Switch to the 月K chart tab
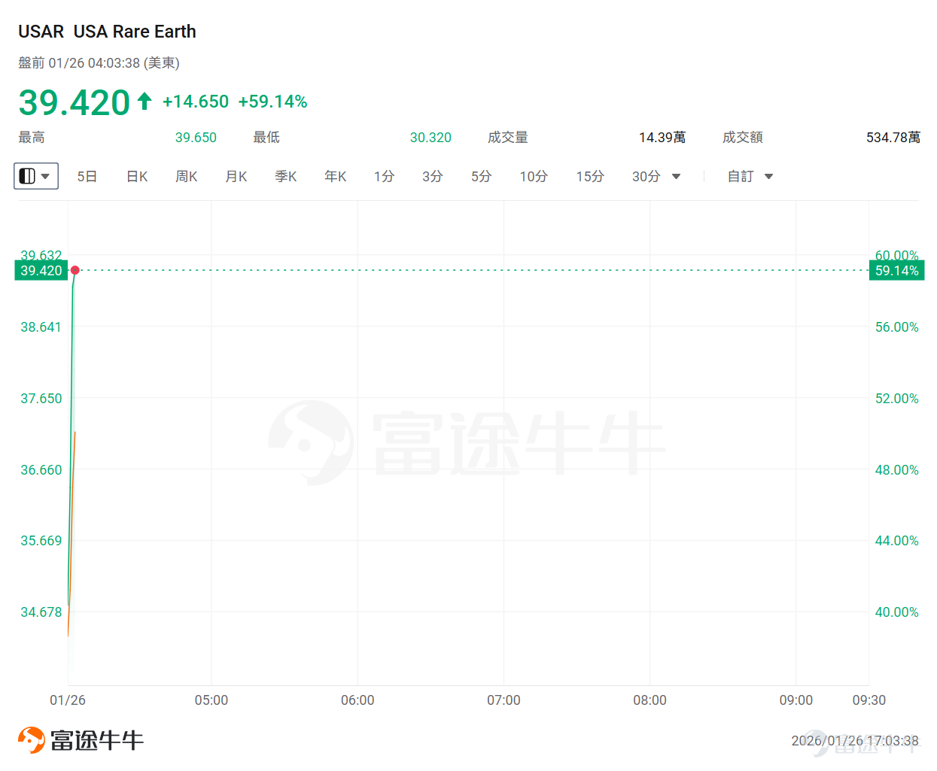This screenshot has height=771, width=937. click(236, 176)
